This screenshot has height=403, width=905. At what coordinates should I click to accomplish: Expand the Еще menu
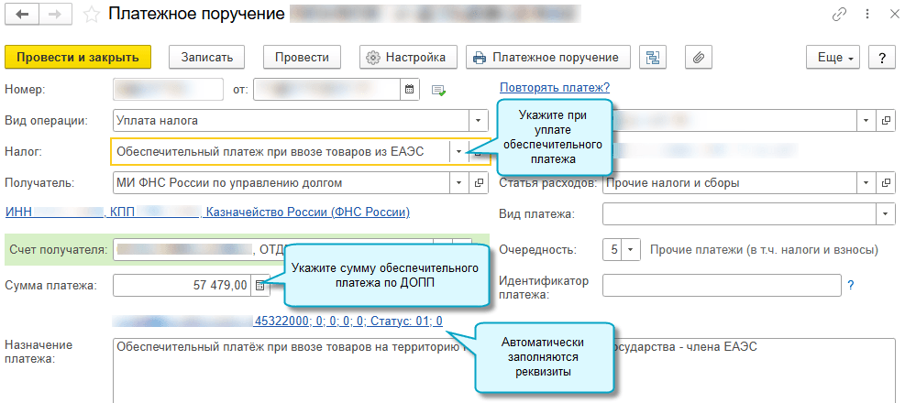(x=833, y=57)
